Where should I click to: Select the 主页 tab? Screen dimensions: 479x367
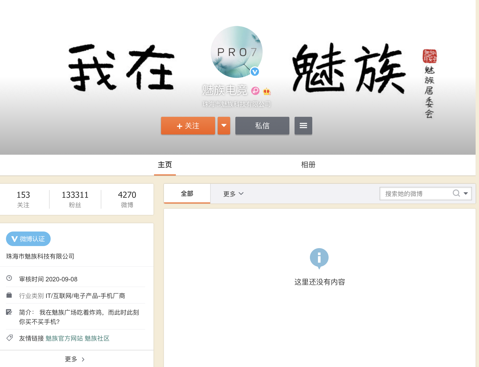coord(165,165)
